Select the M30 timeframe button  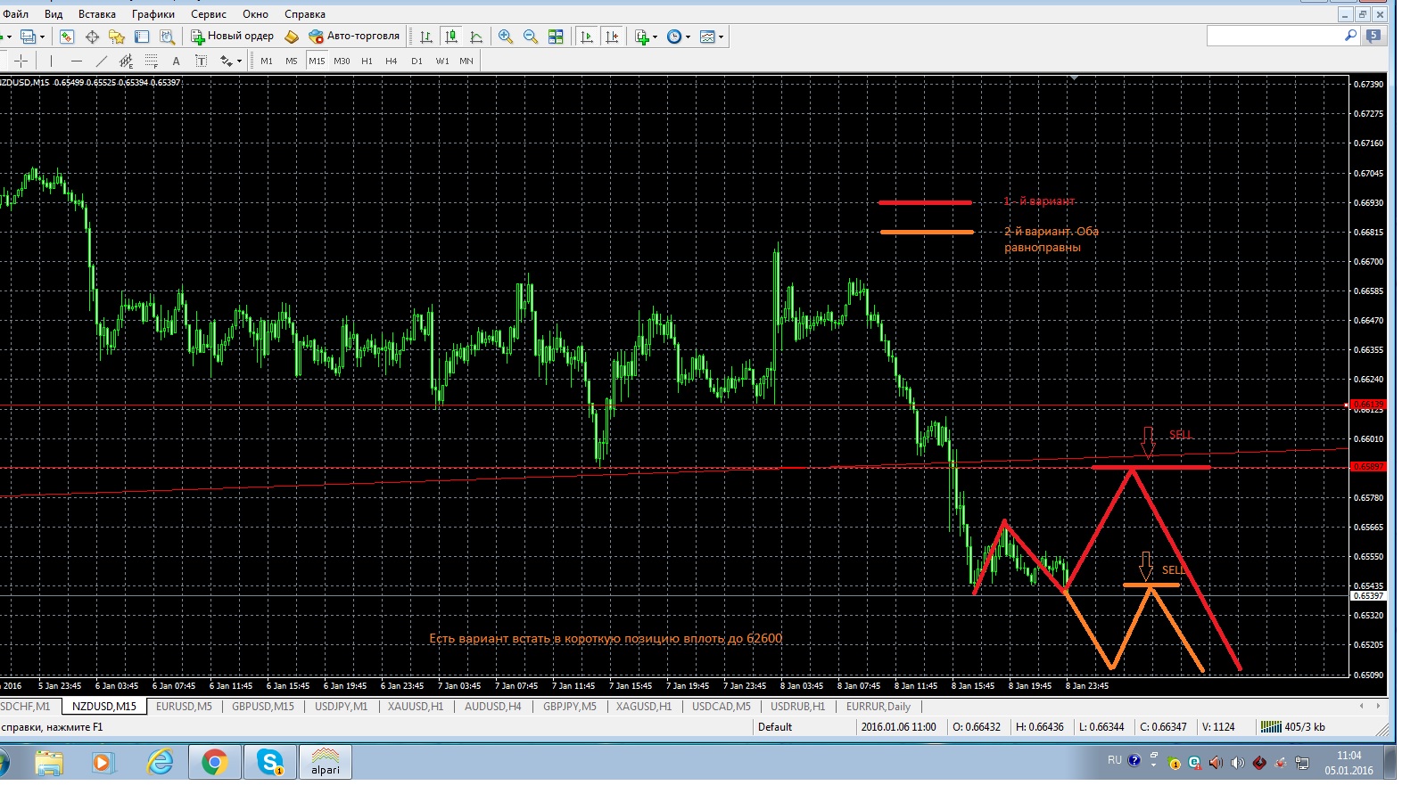tap(342, 61)
